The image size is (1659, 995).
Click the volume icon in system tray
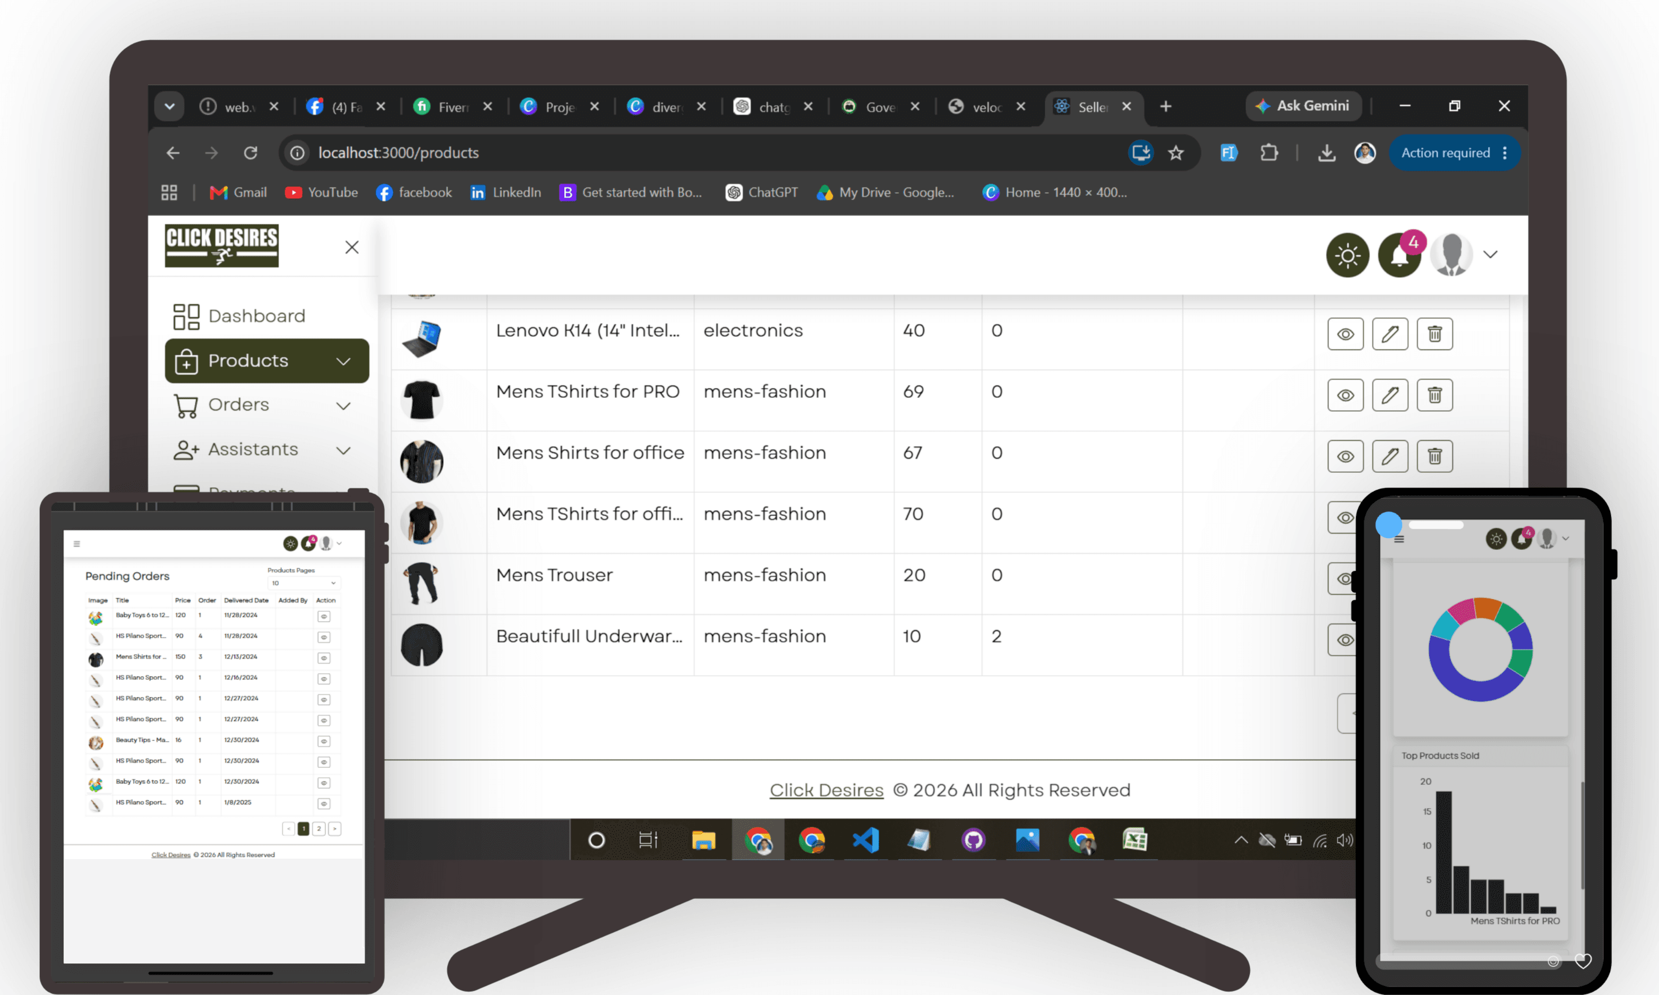(x=1344, y=840)
